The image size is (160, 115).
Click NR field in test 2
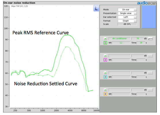coord(121,60)
